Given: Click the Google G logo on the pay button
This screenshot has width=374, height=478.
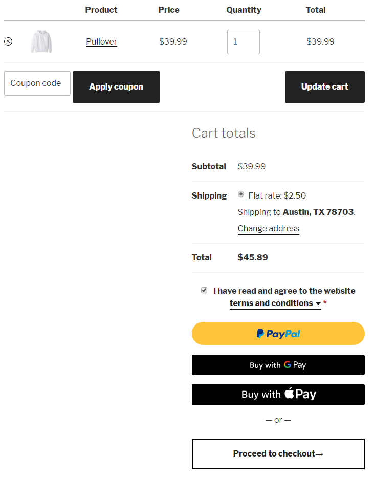Looking at the screenshot, I should pyautogui.click(x=288, y=365).
